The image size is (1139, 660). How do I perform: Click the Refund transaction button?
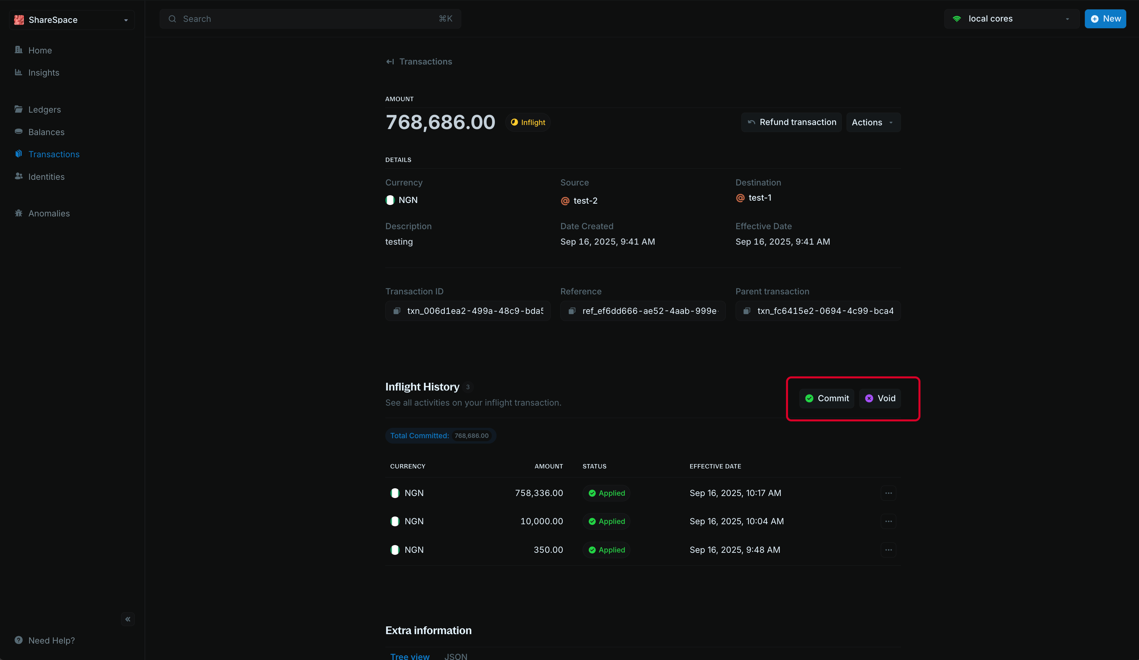tap(791, 122)
